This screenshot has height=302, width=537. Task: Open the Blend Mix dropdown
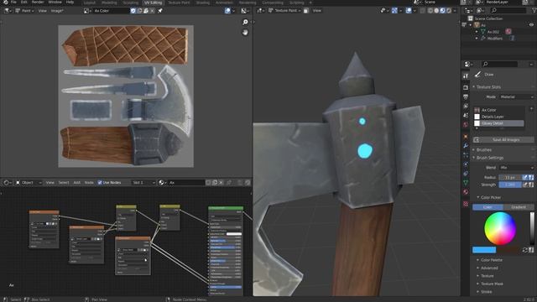click(516, 168)
